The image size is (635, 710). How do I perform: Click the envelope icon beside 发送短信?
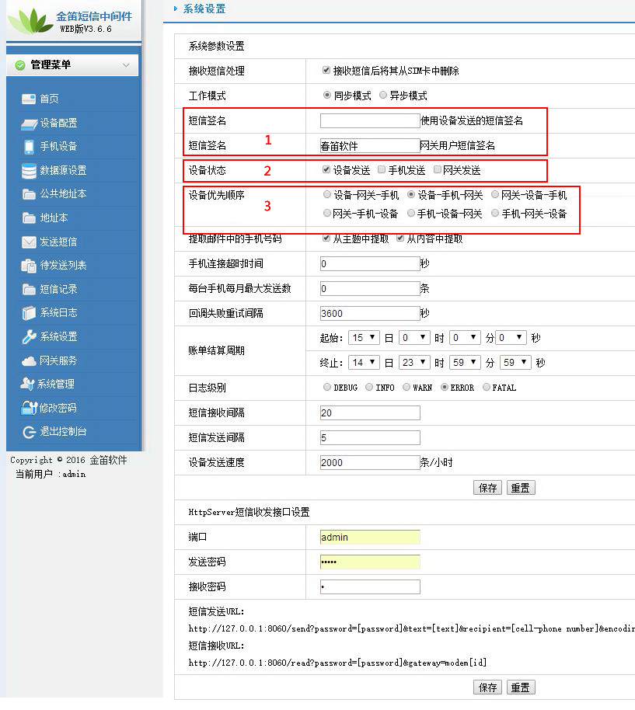click(x=29, y=242)
